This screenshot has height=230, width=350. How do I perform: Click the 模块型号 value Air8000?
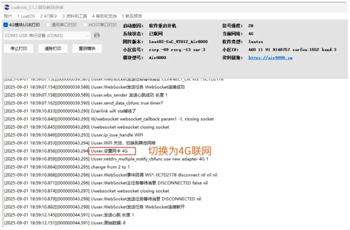(x=158, y=58)
